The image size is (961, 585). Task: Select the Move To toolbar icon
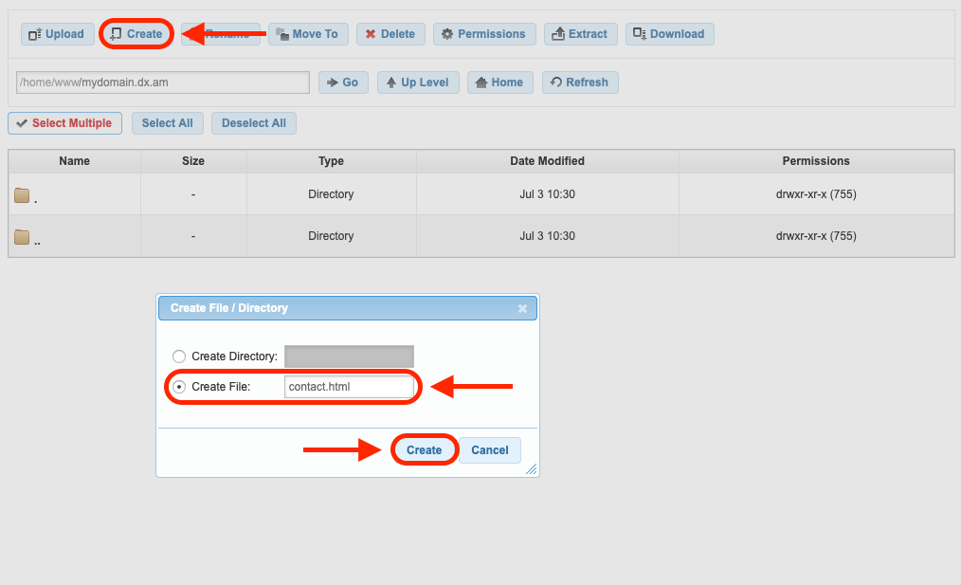pos(308,33)
